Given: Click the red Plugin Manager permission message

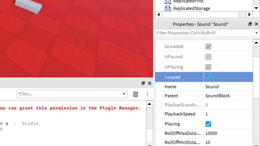Looking at the screenshot, I should coord(70,108).
